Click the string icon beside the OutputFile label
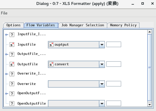This screenshot has height=111, width=156. point(12,64)
